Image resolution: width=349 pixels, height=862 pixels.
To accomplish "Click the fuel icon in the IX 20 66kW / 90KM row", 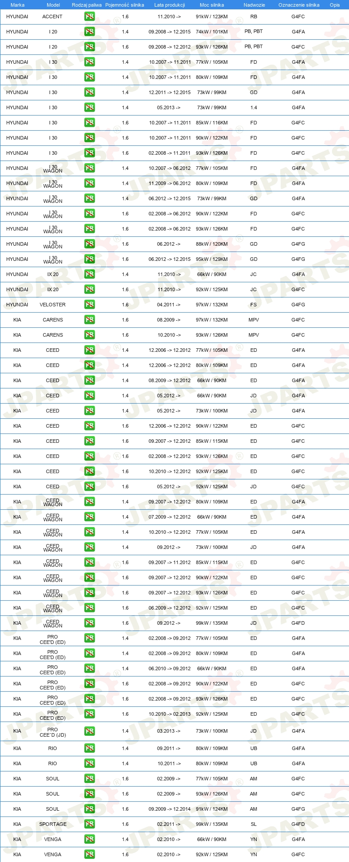I will tap(89, 274).
